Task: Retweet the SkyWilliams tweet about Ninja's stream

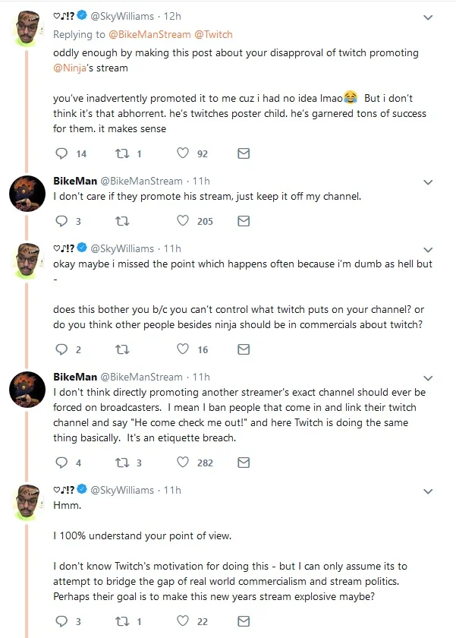Action: click(122, 153)
